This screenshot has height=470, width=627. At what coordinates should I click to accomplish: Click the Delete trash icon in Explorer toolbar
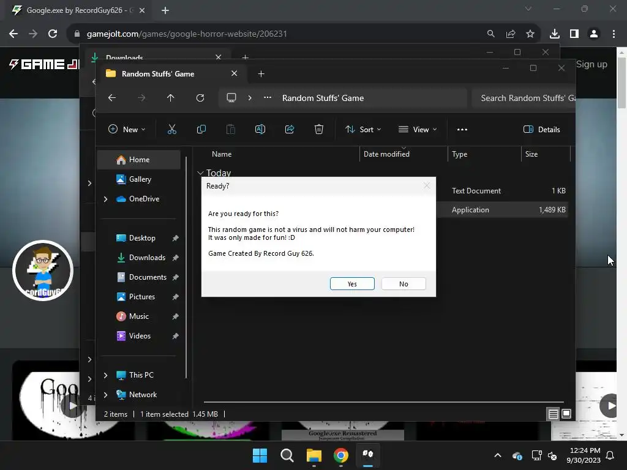point(318,129)
